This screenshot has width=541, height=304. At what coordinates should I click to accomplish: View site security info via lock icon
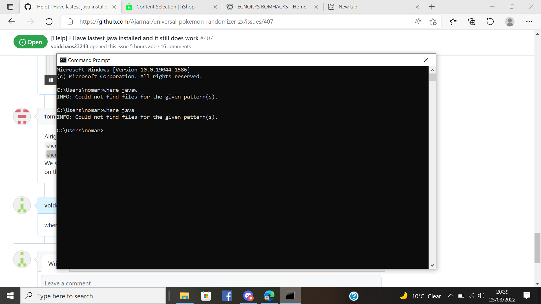(70, 21)
